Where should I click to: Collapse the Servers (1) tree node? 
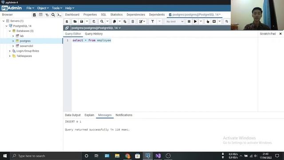pos(4,21)
